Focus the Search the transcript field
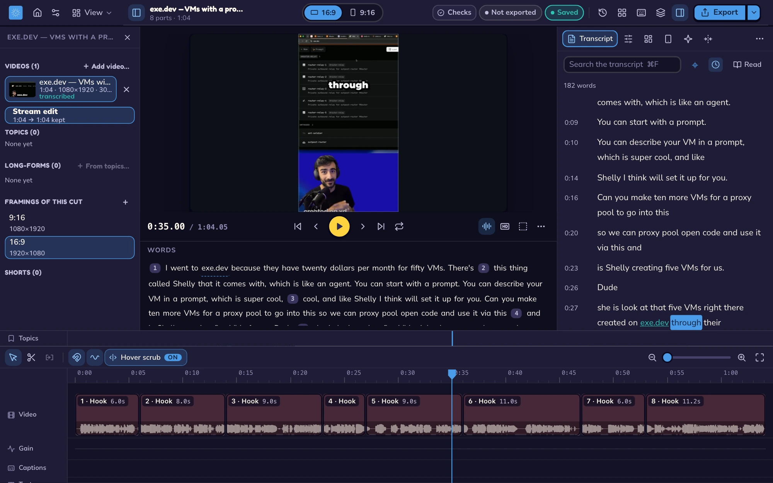773x483 pixels. coord(622,65)
